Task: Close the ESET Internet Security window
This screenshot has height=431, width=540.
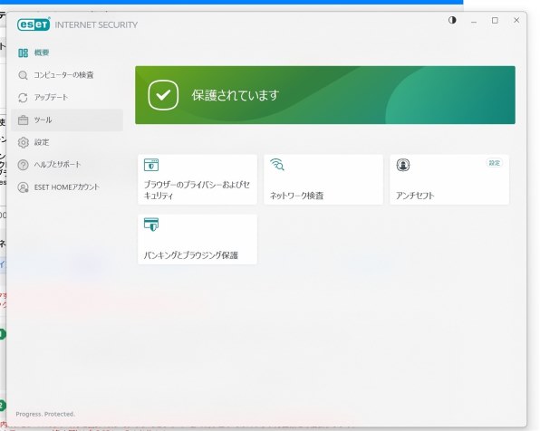Action: [516, 20]
